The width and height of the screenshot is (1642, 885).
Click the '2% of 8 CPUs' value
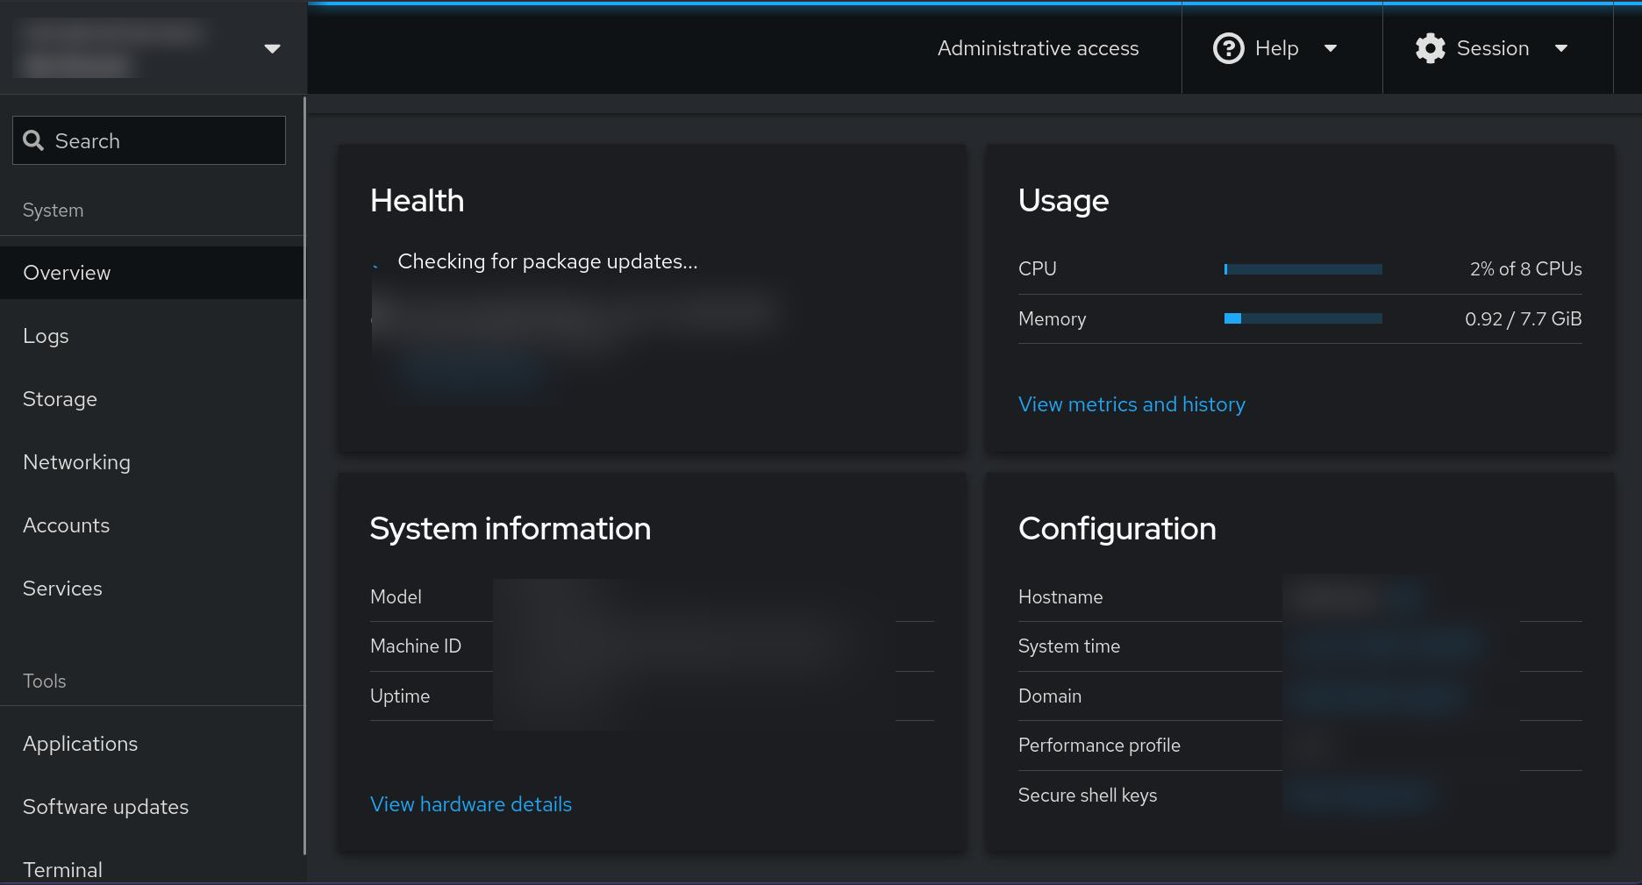tap(1525, 269)
